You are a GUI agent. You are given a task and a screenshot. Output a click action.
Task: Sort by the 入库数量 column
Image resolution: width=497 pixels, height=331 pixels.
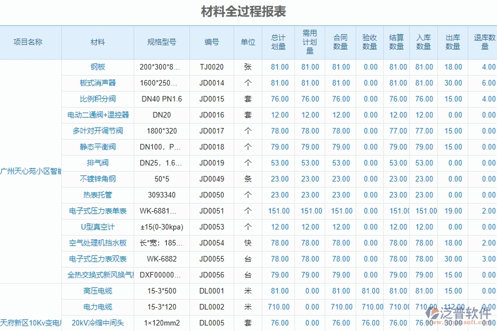424,42
